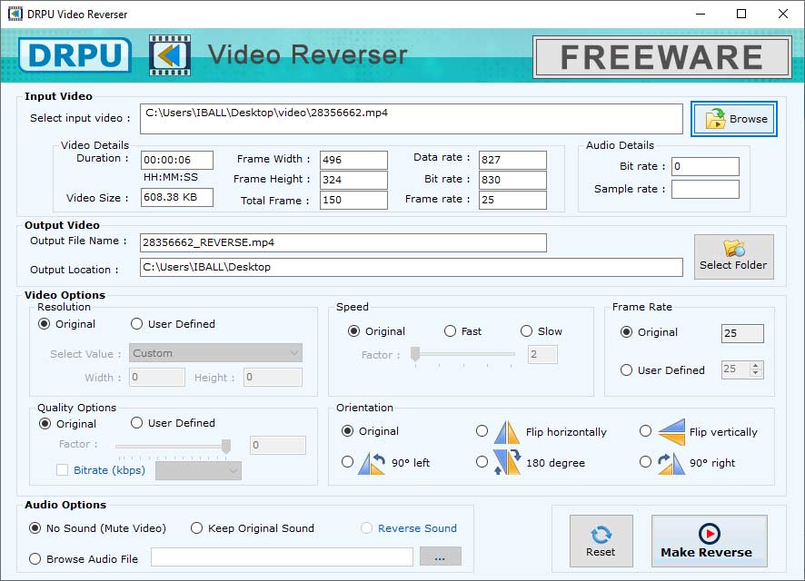The height and width of the screenshot is (581, 805).
Task: Select Flip horizontally radio button
Action: pyautogui.click(x=482, y=431)
